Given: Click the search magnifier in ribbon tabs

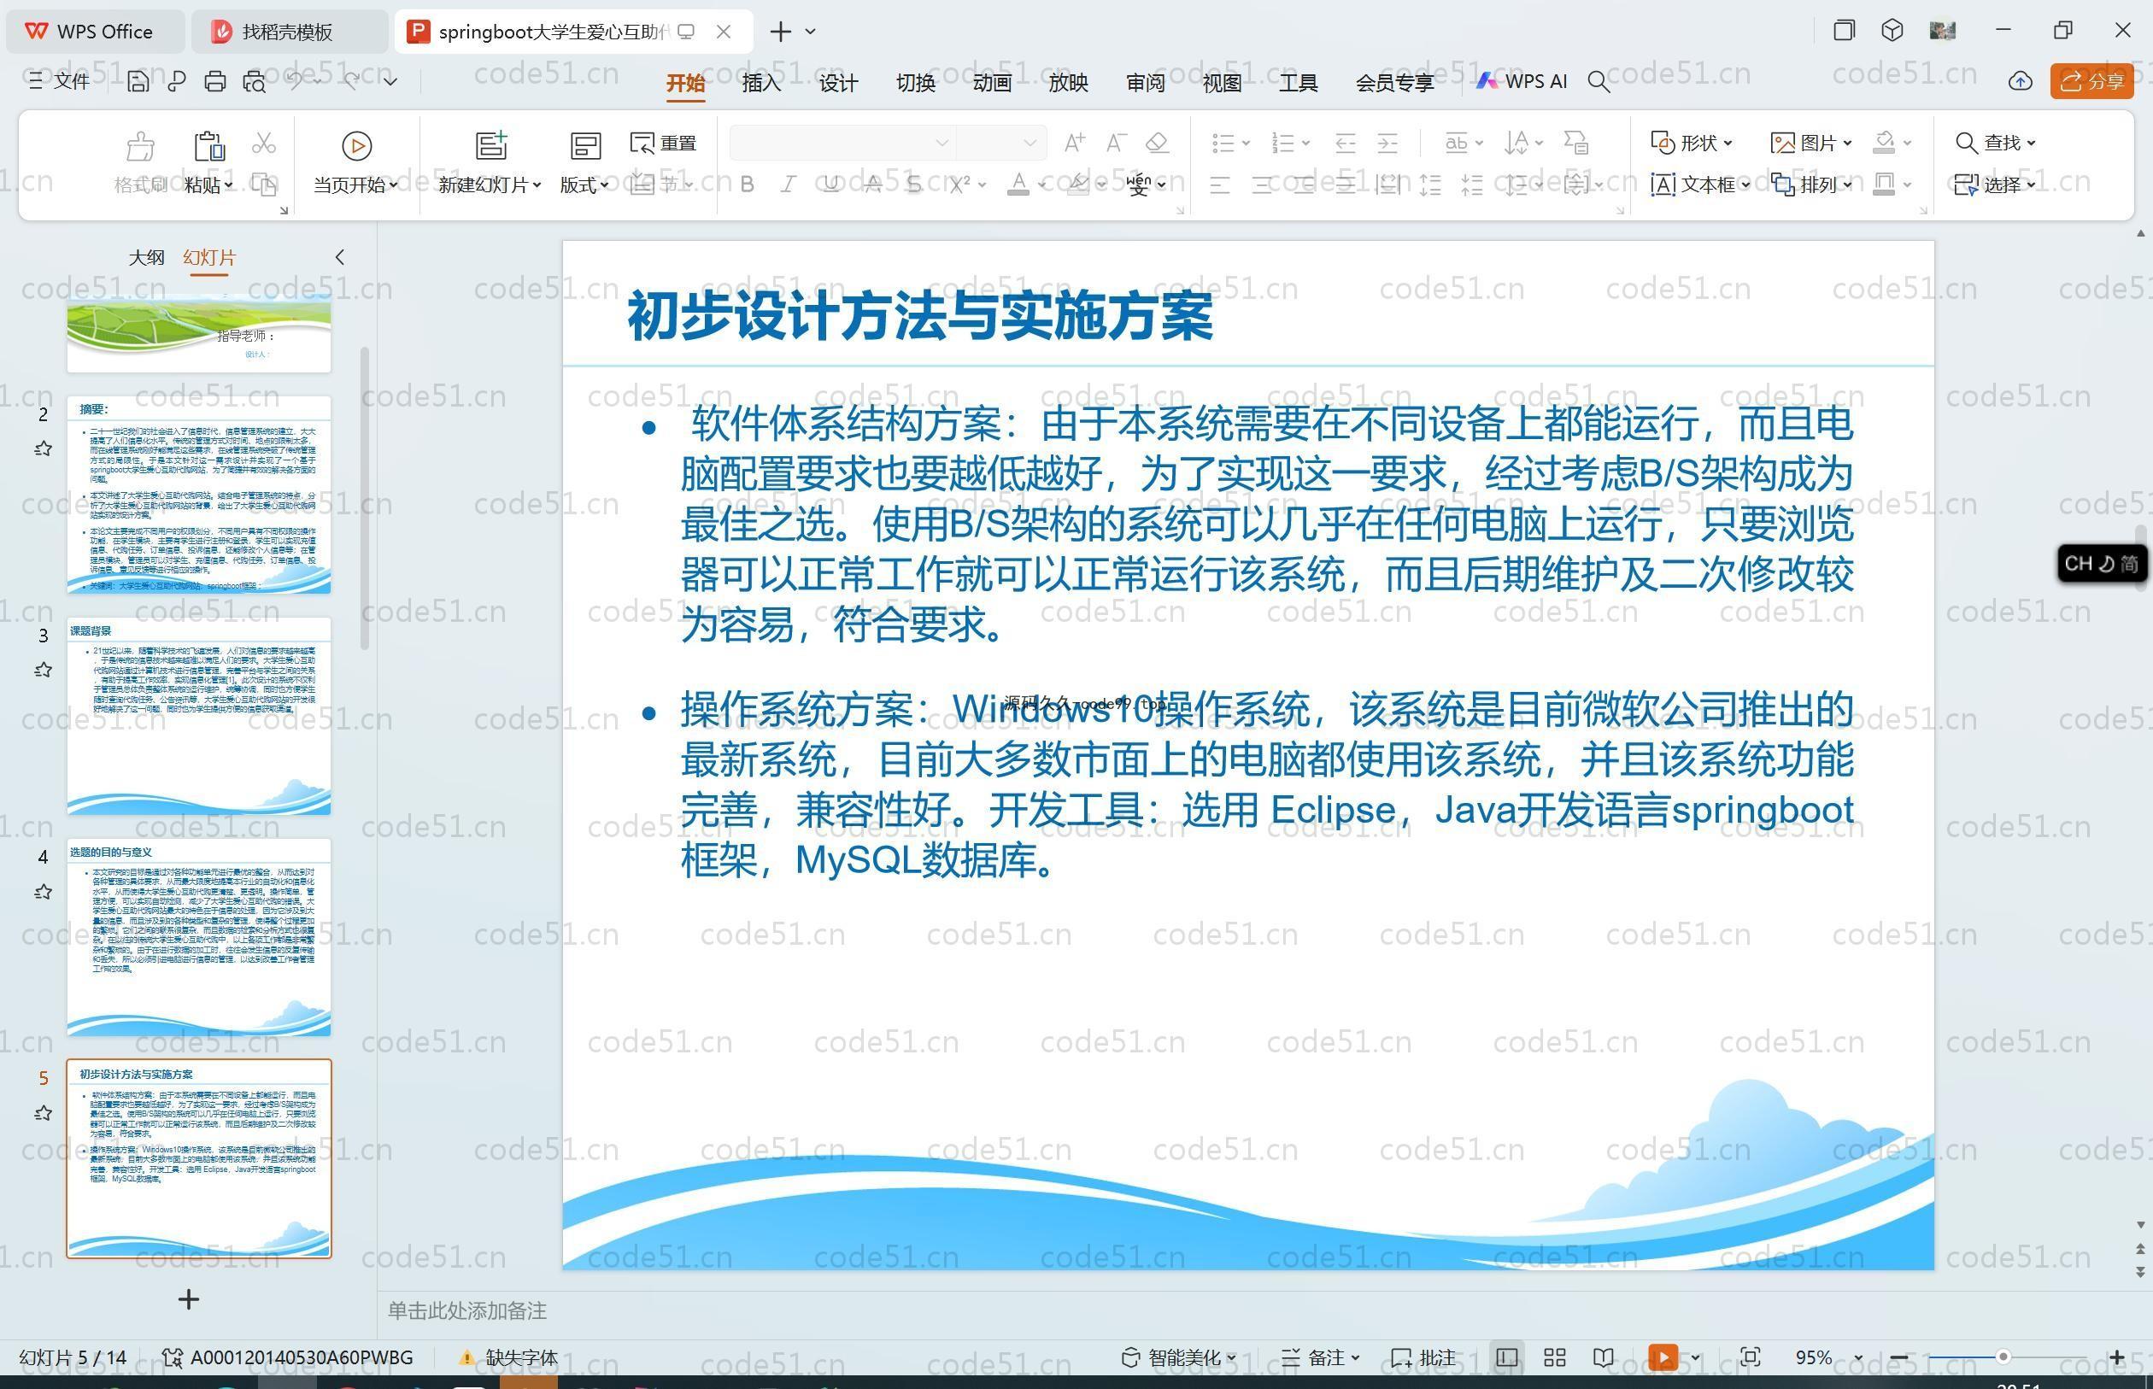Looking at the screenshot, I should point(1599,82).
